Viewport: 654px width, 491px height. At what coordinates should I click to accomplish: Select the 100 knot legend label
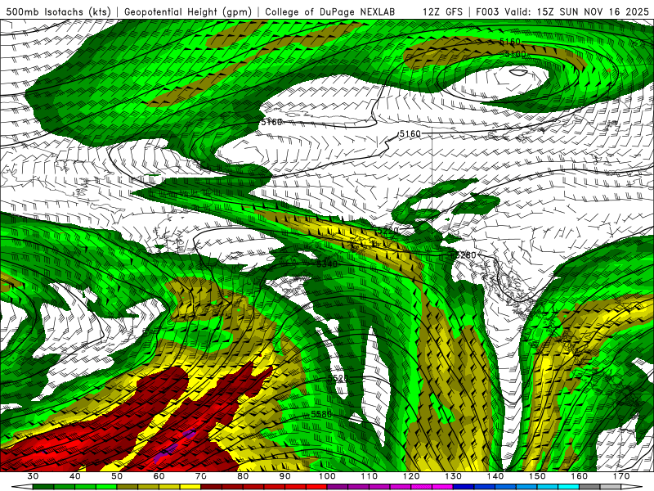point(327,476)
